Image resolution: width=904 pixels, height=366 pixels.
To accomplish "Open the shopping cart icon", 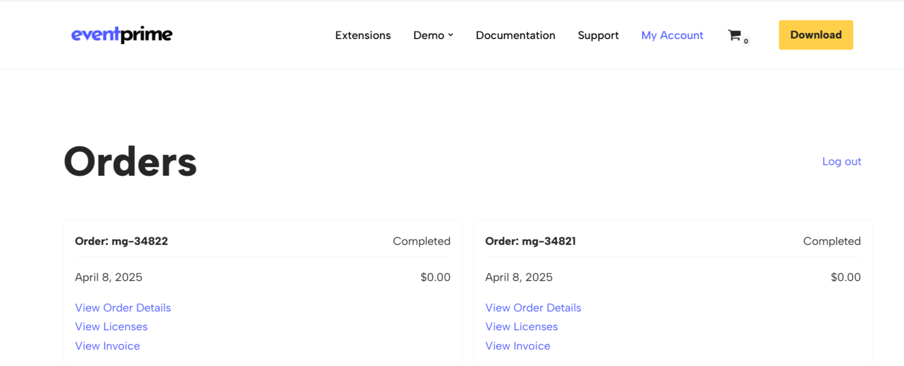I will click(734, 35).
